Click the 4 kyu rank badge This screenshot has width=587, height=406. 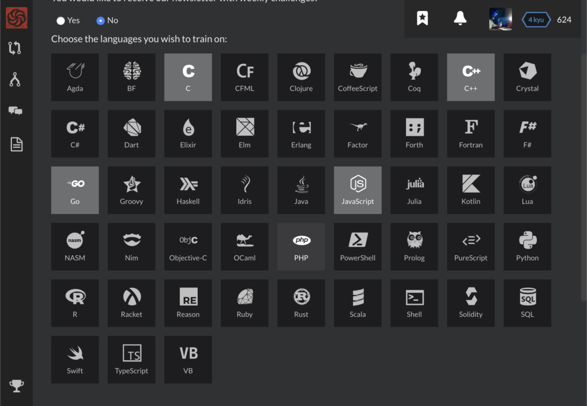[536, 20]
